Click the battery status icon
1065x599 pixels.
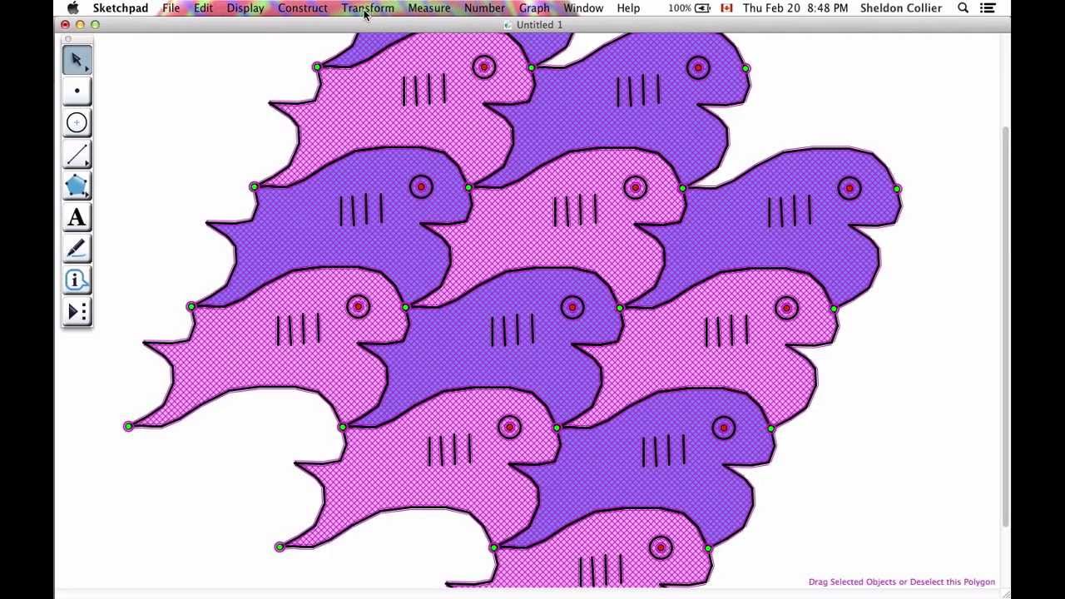702,8
